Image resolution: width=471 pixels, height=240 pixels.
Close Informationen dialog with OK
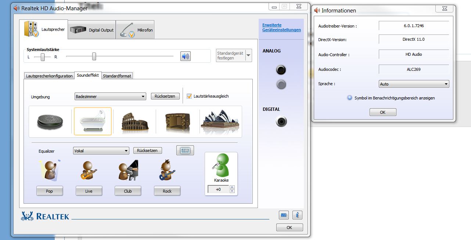click(x=383, y=112)
